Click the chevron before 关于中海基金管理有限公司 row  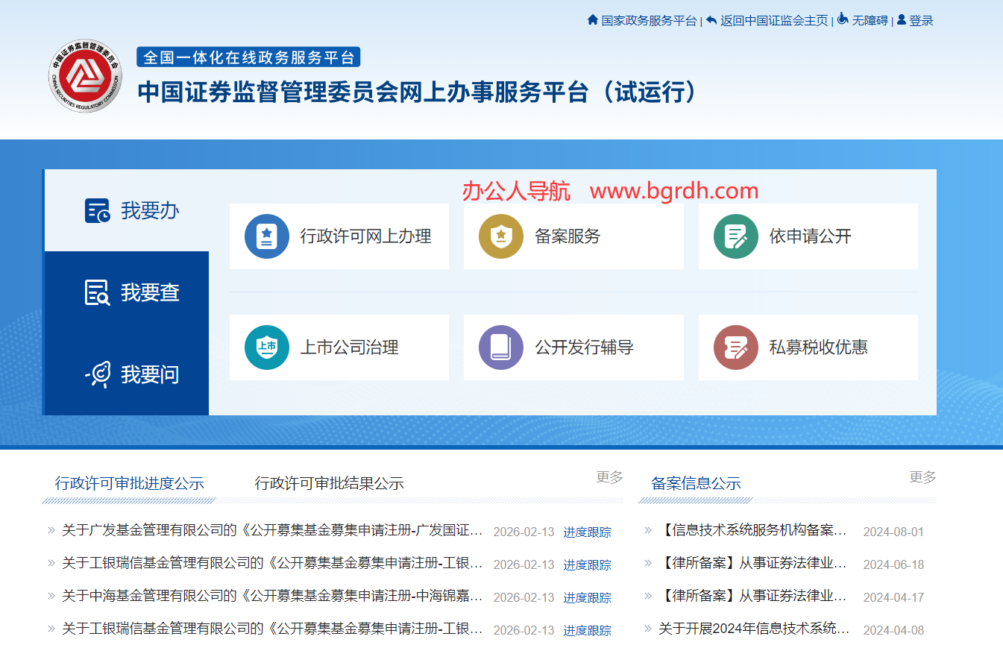pos(51,596)
